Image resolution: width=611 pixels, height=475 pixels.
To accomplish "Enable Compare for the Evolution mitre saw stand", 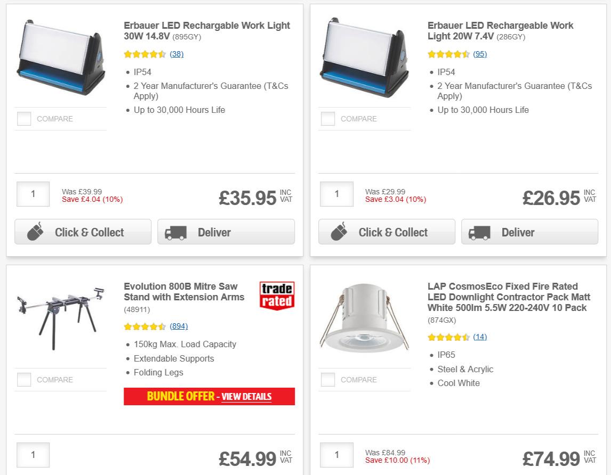I will (x=24, y=380).
